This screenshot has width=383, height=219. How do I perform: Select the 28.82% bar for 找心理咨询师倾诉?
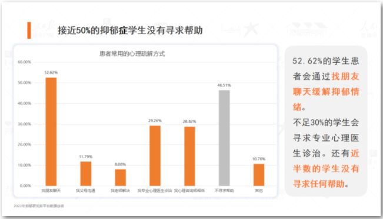tap(189, 156)
